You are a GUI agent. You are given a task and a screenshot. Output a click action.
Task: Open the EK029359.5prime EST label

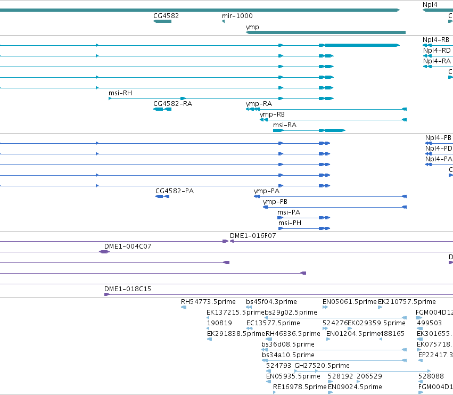(376, 323)
